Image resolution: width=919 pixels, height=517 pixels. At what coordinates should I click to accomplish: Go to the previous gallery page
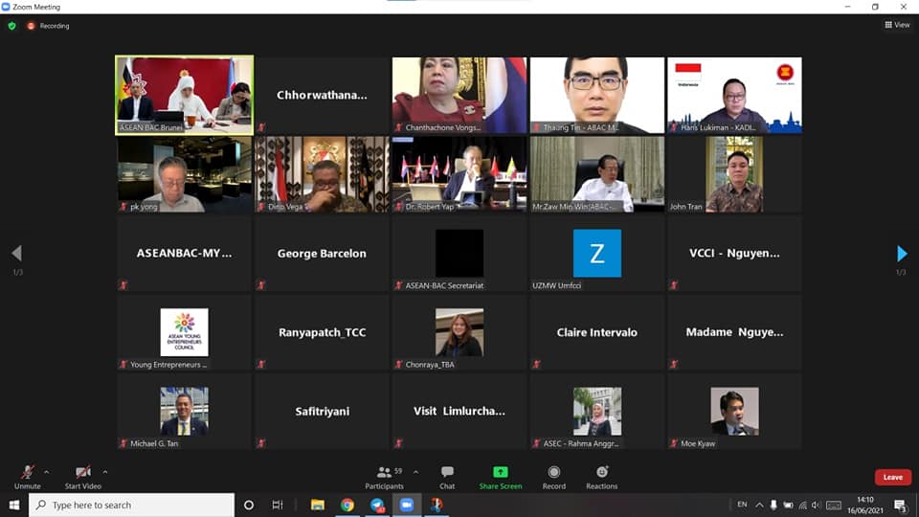click(16, 253)
